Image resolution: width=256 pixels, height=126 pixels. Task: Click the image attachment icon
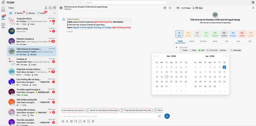pos(72,121)
